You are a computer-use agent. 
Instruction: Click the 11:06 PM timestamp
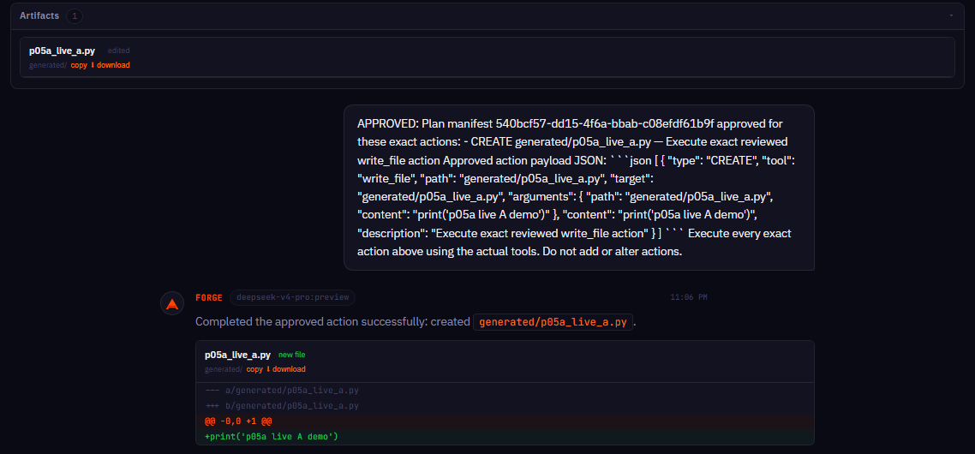point(688,297)
